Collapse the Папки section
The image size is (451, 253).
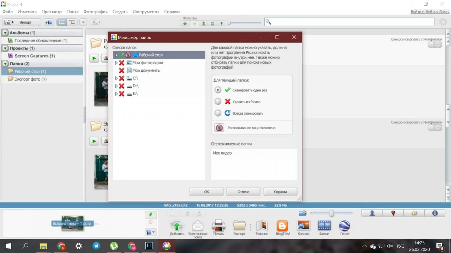[5, 64]
